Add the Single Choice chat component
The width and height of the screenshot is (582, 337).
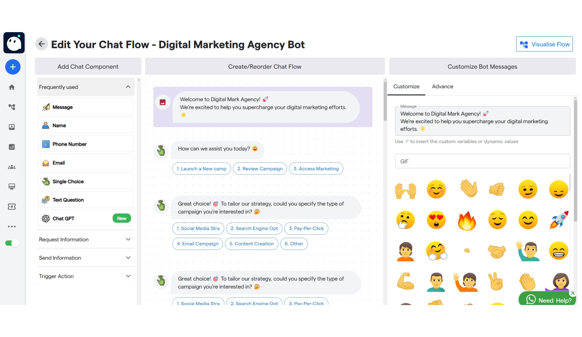[x=86, y=181]
